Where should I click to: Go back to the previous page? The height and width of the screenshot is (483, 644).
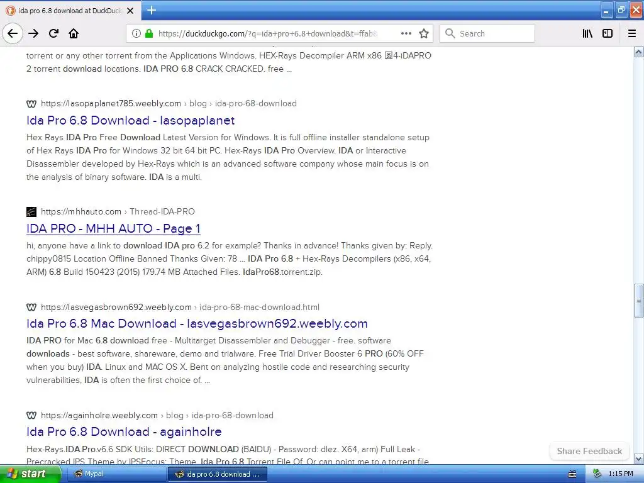[x=13, y=33]
